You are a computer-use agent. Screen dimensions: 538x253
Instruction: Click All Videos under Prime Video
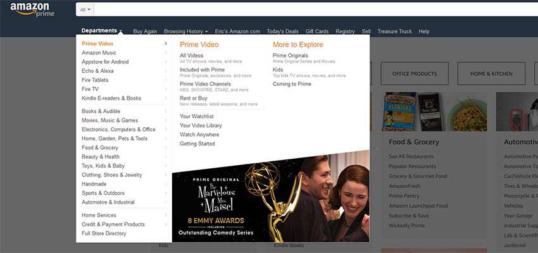[x=191, y=56]
